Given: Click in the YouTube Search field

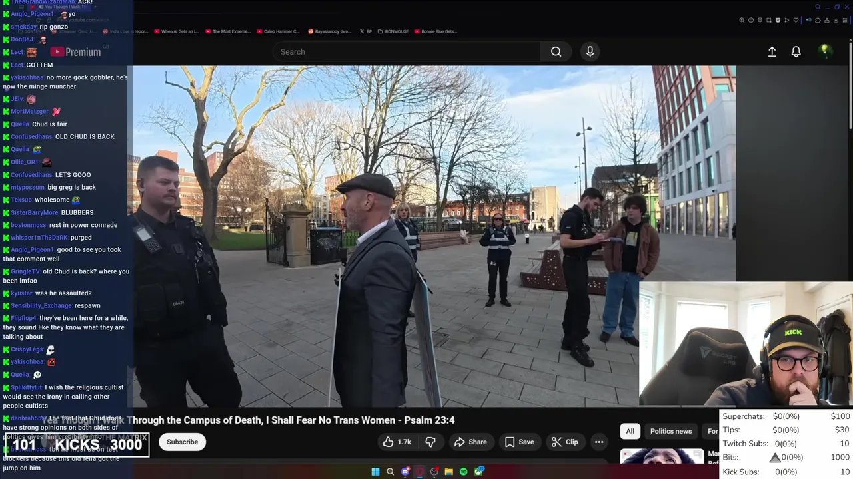Looking at the screenshot, I should (407, 52).
